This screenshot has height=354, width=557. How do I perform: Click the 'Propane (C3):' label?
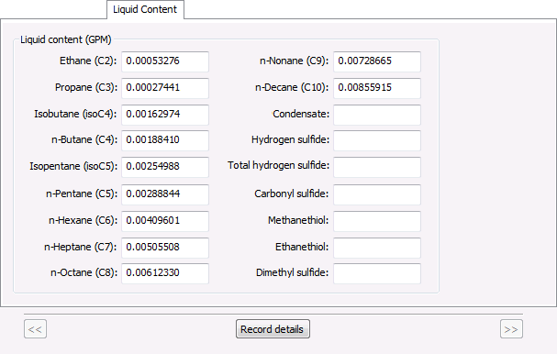click(86, 87)
